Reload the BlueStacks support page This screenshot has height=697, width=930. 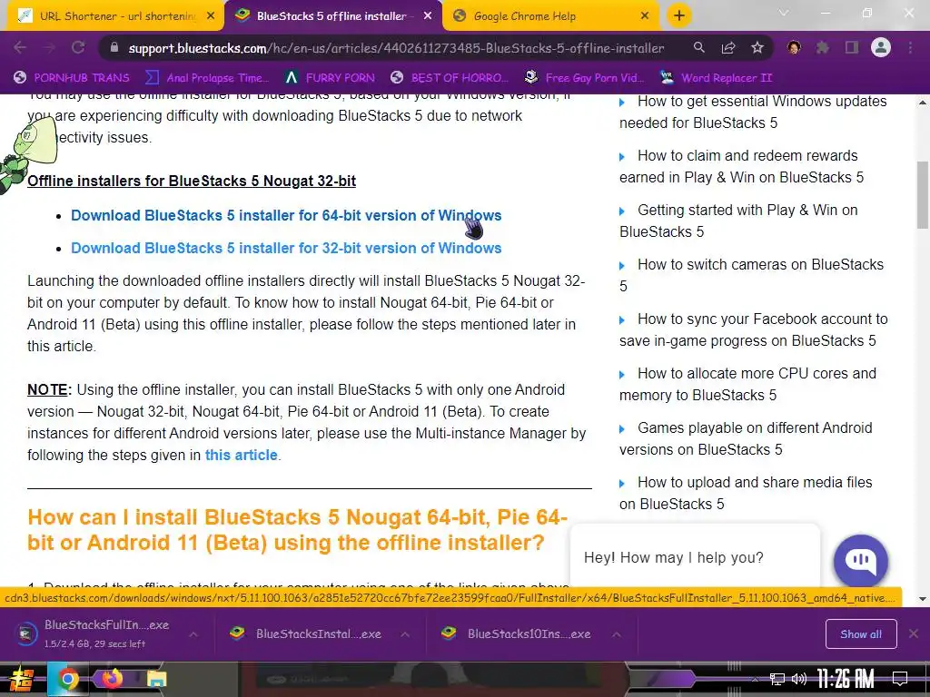click(x=78, y=47)
